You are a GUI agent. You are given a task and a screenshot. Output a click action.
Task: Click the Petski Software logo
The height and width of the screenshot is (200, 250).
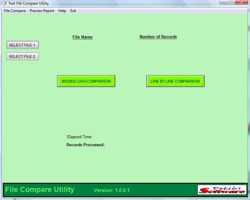coord(222,190)
